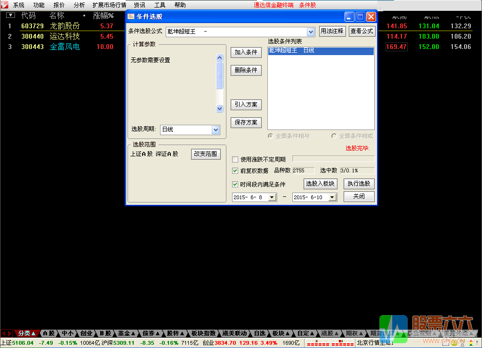Click the 上证 5106.04 index in status bar
482x348 pixels.
pyautogui.click(x=17, y=343)
